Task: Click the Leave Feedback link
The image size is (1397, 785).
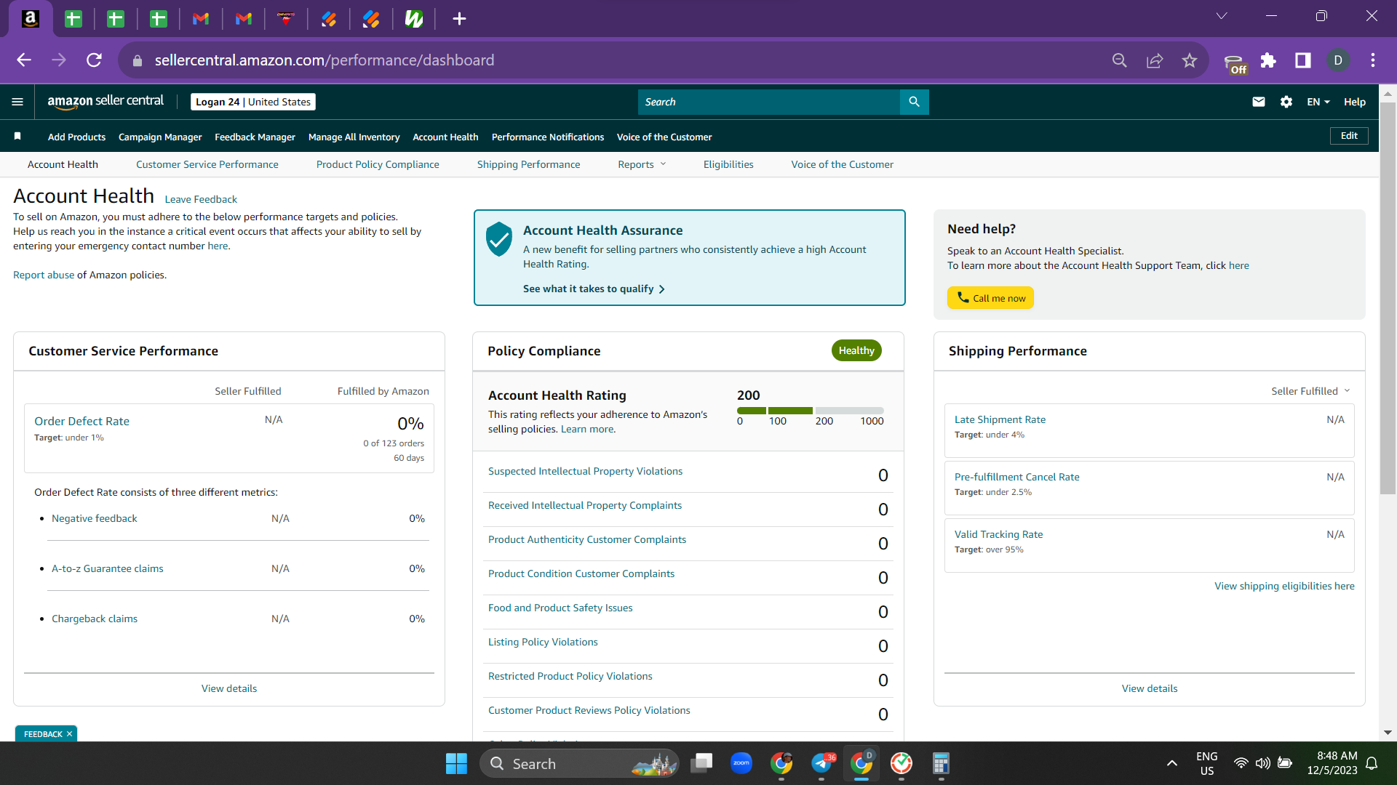Action: coord(201,199)
